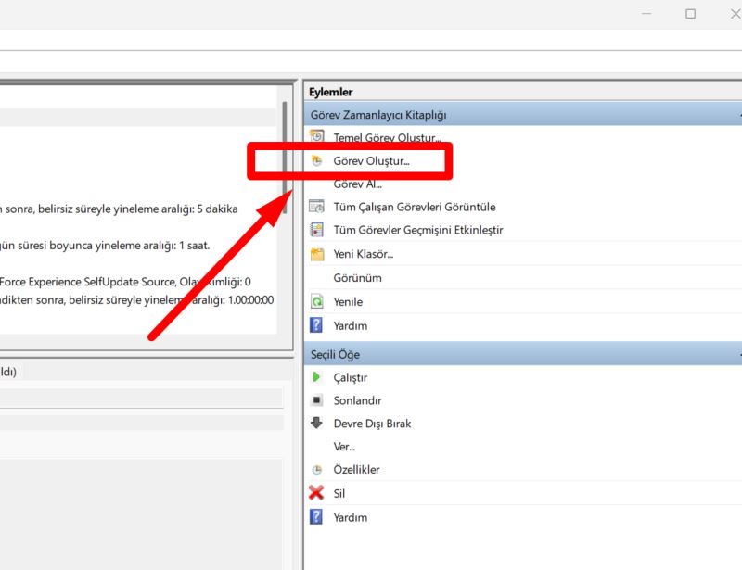Viewport: 742px width, 570px height.
Task: Click the Özellikler clock icon
Action: point(316,470)
